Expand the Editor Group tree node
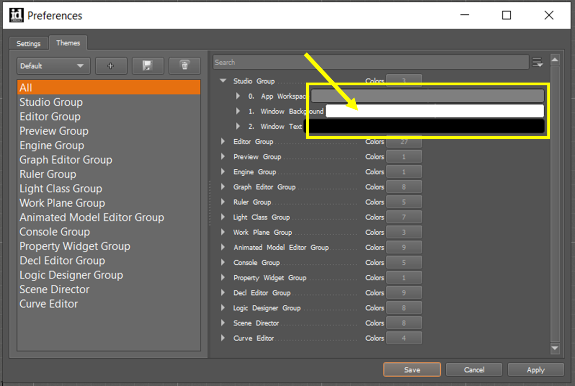This screenshot has height=386, width=575. (223, 142)
